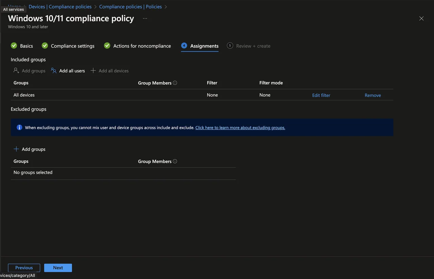The image size is (434, 279).
Task: Click the Next button
Action: coord(58,268)
